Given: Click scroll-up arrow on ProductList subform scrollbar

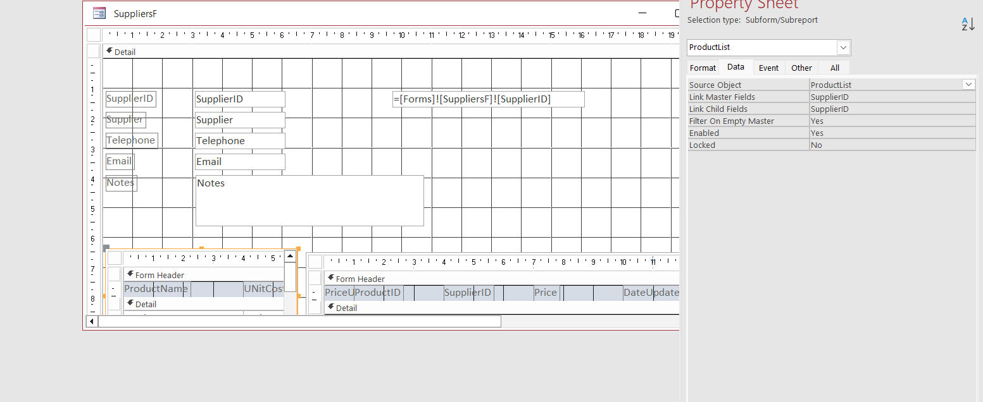Looking at the screenshot, I should 290,255.
